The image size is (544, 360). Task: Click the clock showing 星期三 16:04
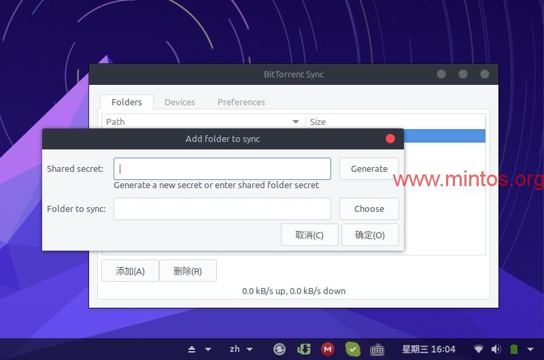428,349
